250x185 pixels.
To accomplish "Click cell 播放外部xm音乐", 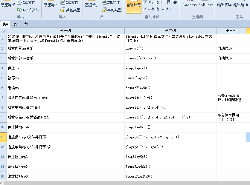I will [65, 58].
